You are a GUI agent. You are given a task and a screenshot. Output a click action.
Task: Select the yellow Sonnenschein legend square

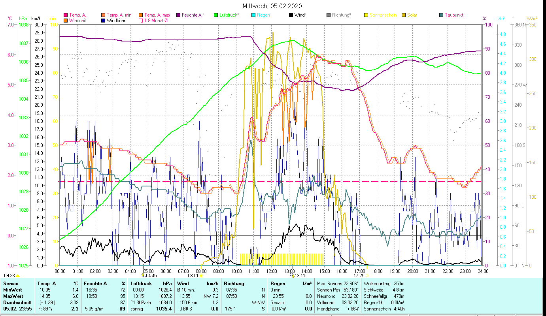[366, 15]
